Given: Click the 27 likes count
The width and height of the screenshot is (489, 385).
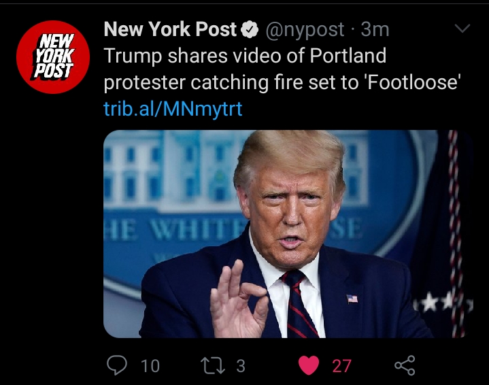Looking at the screenshot, I should click(342, 366).
